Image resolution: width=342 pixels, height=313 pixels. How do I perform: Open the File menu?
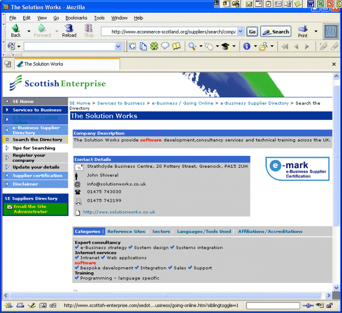[13, 18]
